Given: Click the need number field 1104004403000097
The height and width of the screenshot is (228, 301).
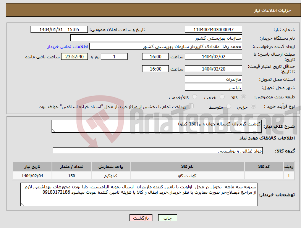Looking at the screenshot, I should click(213, 29).
